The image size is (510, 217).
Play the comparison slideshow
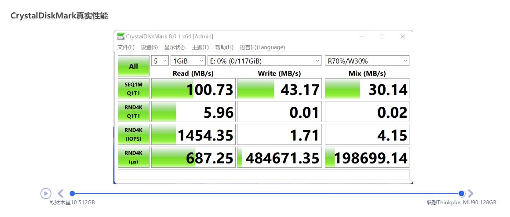point(46,193)
